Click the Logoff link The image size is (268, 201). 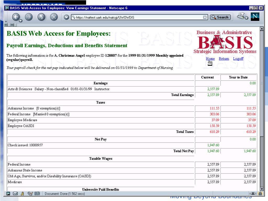238,59
